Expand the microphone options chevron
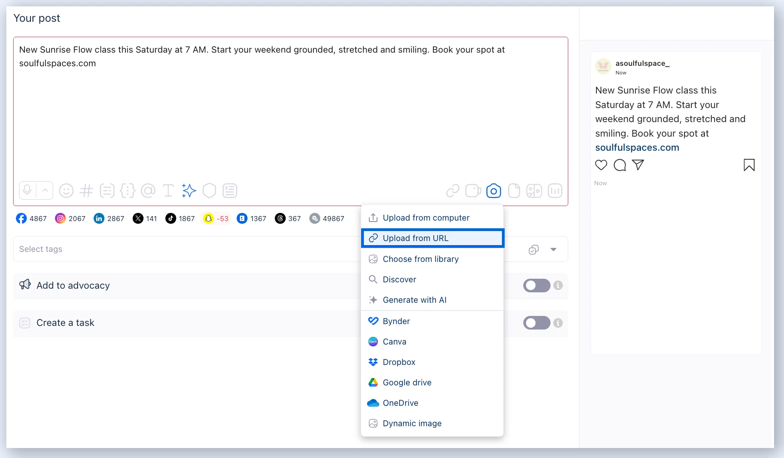Viewport: 784px width, 458px height. [x=45, y=191]
